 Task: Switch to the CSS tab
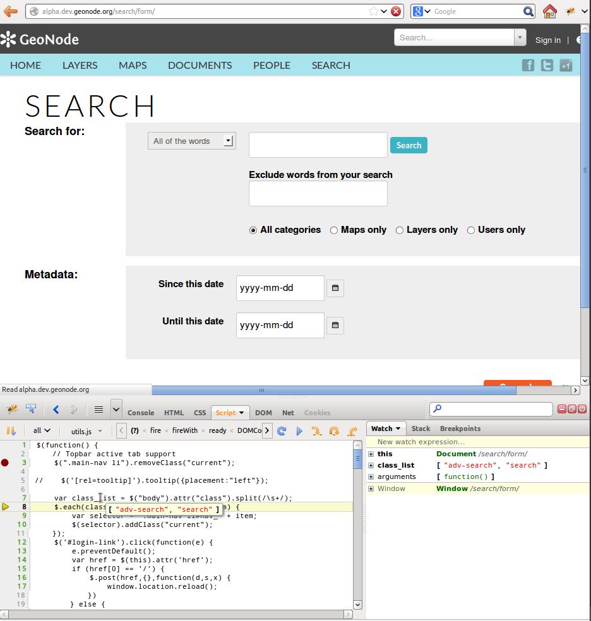[x=200, y=413]
